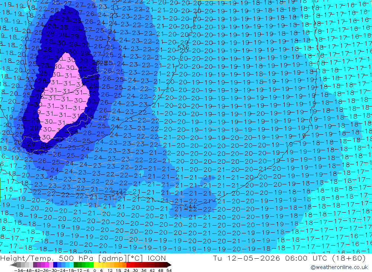Image resolution: width=372 pixels, height=272 pixels.
Task: Click the light pink swatch in the temperature legend
Action: click(x=51, y=265)
